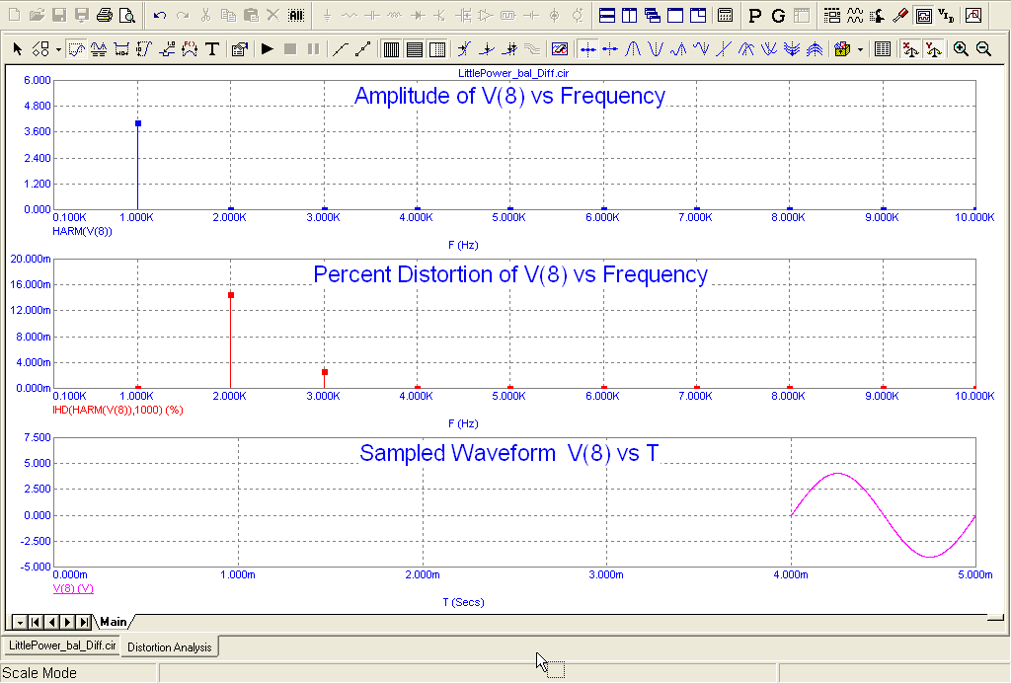Click the V/I/D state variables icon
This screenshot has height=683, width=1011.
pos(946,16)
